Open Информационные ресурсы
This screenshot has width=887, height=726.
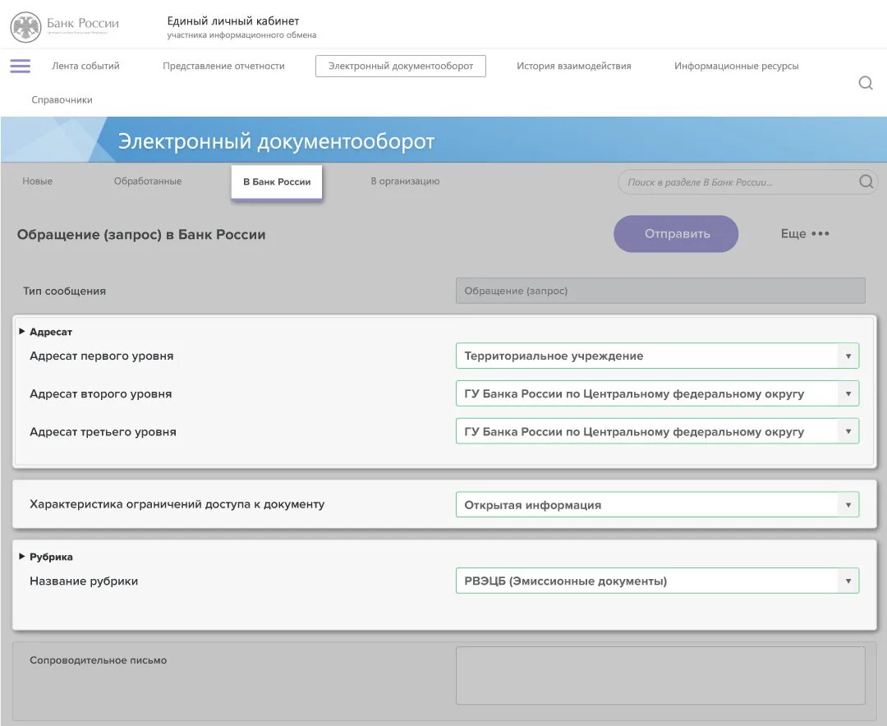coord(736,66)
